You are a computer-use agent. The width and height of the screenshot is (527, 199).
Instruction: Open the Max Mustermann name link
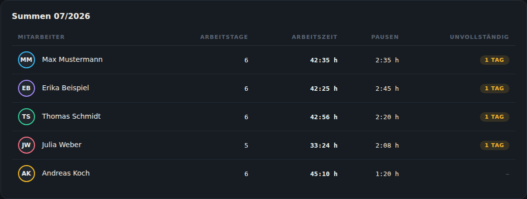tap(72, 60)
